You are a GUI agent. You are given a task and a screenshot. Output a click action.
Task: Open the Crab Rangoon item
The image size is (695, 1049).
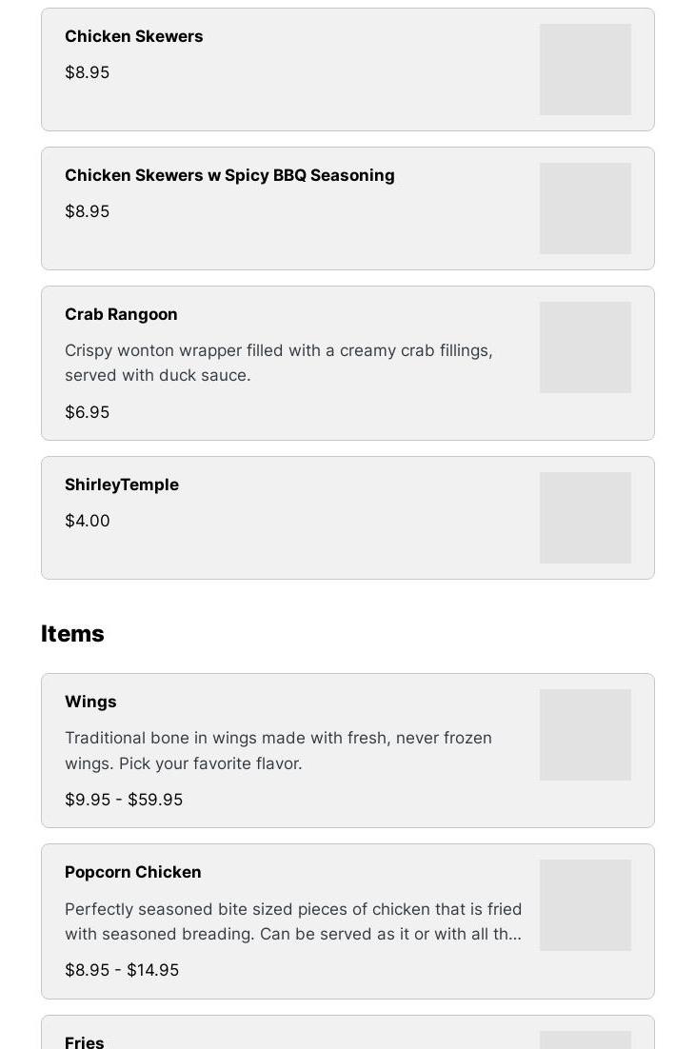(x=121, y=314)
